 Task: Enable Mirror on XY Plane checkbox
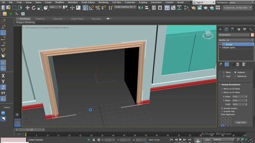pyautogui.click(x=222, y=93)
